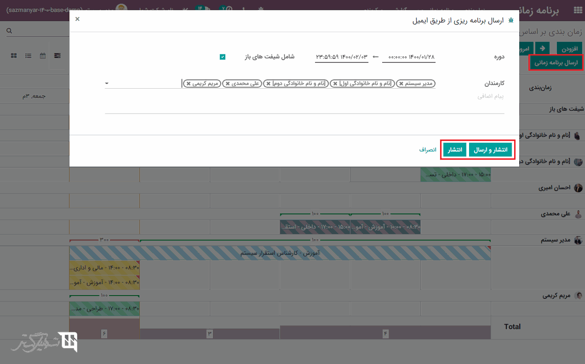Remove مدیر سیستم tag from employees
The image size is (585, 364).
(x=401, y=84)
